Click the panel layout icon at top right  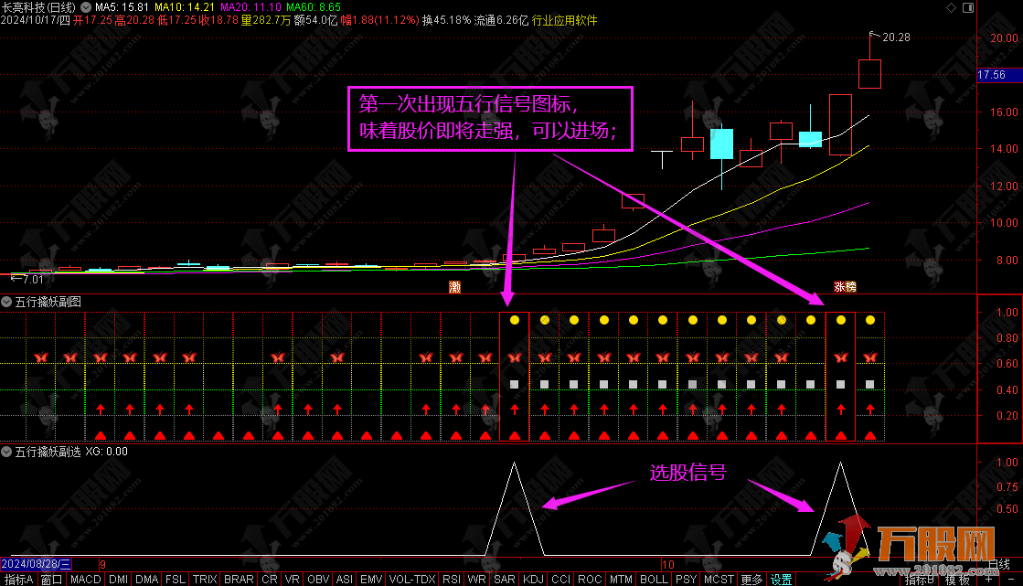(x=968, y=7)
